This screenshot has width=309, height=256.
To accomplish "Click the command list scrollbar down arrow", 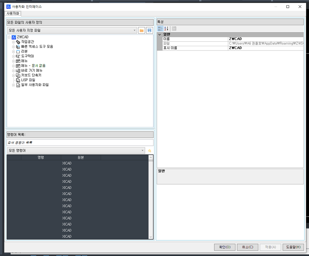I will click(x=151, y=237).
